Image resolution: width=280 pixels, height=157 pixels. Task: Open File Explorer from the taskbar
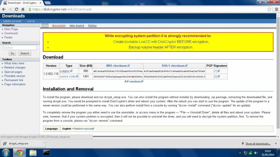click(33, 153)
